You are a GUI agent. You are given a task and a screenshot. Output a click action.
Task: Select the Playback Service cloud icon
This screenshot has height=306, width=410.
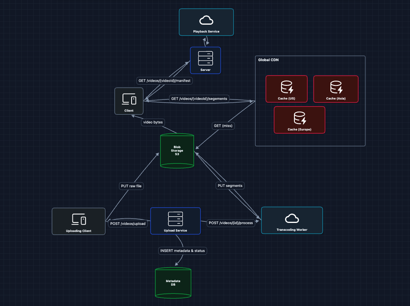[206, 20]
